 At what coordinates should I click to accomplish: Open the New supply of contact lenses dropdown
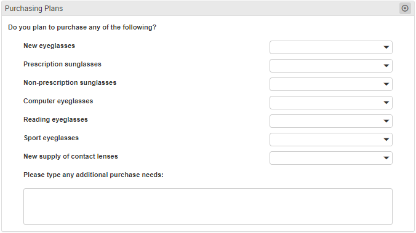pos(331,158)
